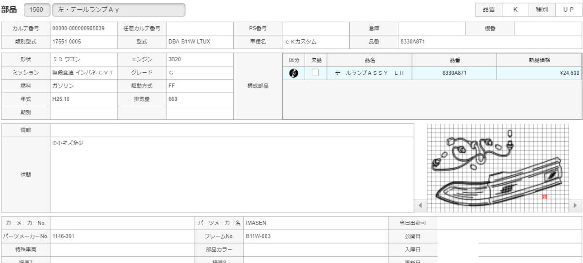Click the PS番号 value field

pos(316,29)
